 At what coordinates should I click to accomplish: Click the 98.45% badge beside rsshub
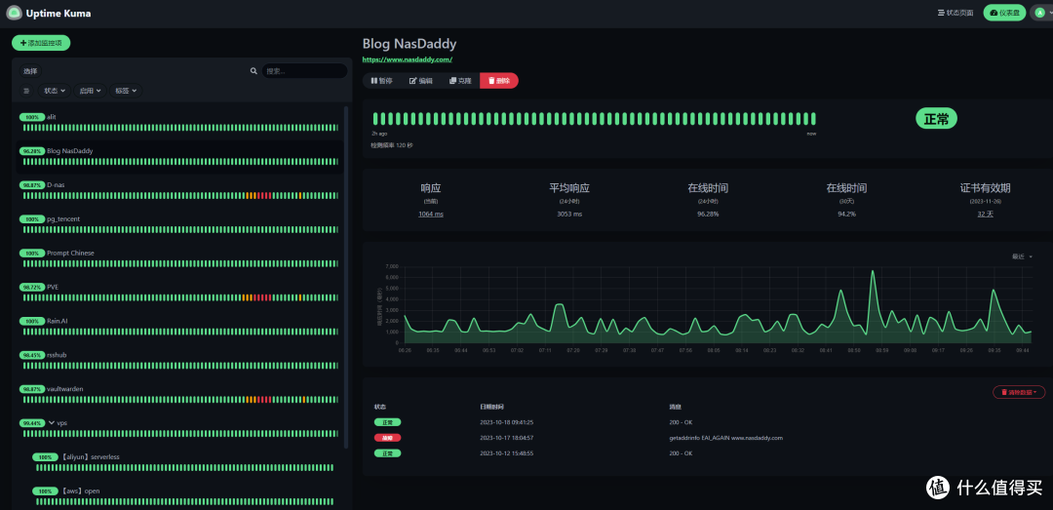(x=32, y=355)
